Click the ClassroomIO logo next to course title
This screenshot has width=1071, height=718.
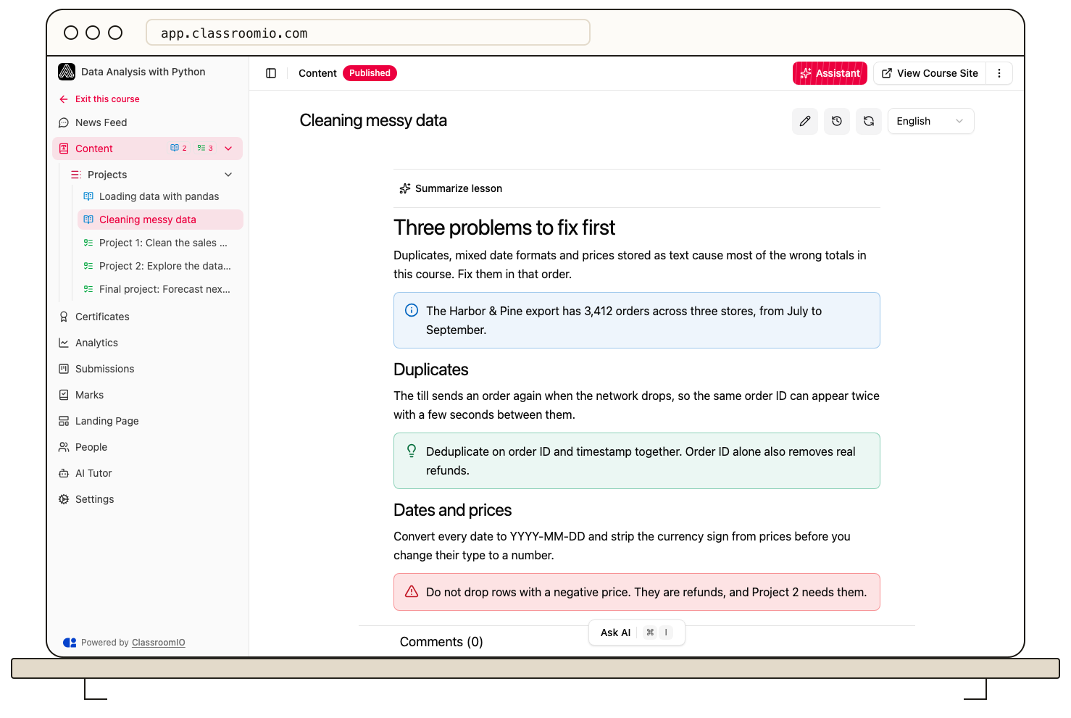(67, 72)
